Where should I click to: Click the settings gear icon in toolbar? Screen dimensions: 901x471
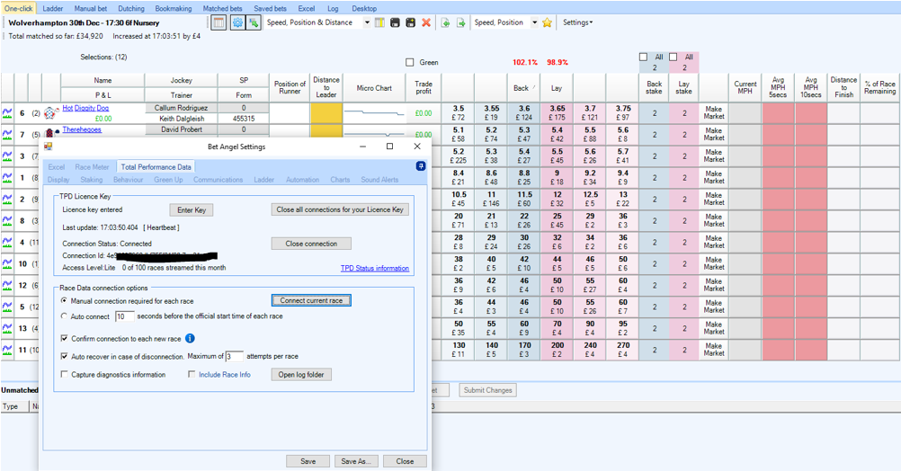tap(238, 22)
